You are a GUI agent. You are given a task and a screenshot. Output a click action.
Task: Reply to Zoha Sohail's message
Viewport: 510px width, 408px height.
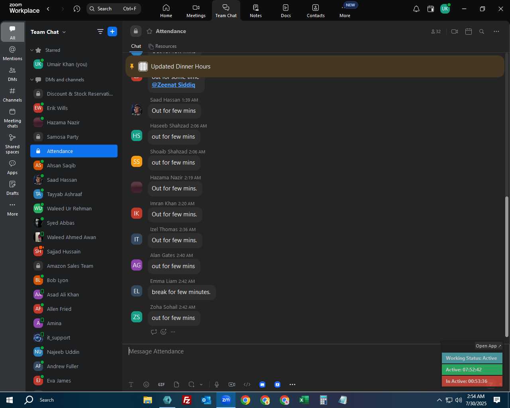(154, 332)
